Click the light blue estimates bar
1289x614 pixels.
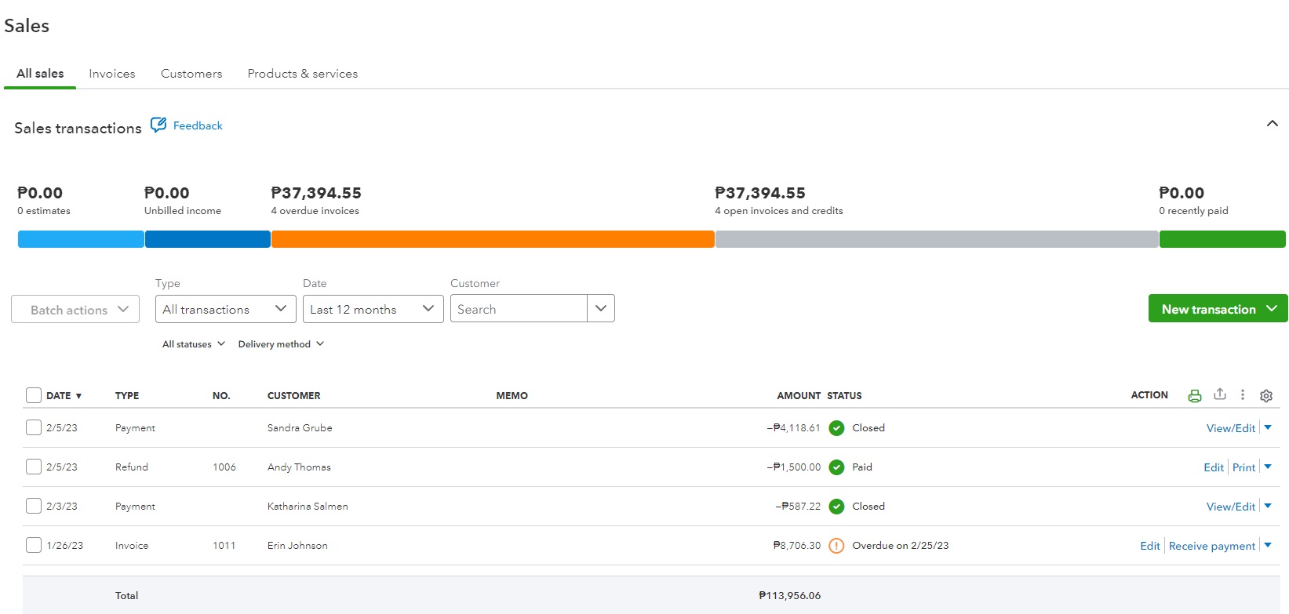coord(81,239)
